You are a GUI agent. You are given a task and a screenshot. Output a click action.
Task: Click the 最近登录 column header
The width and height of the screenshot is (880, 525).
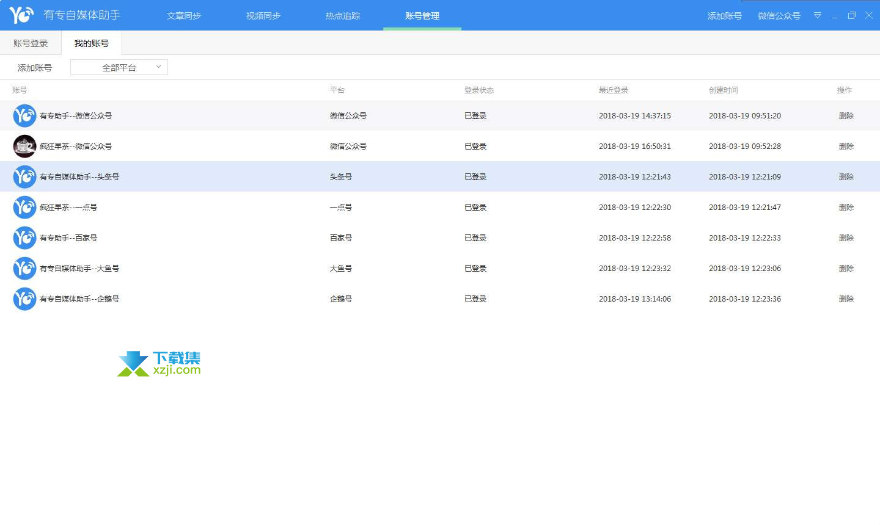pos(614,90)
